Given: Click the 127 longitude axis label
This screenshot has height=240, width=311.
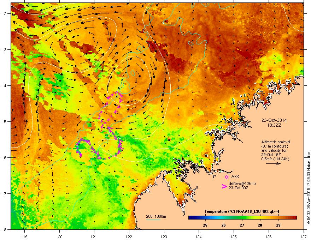Looking at the screenshot, I should pyautogui.click(x=304, y=236).
